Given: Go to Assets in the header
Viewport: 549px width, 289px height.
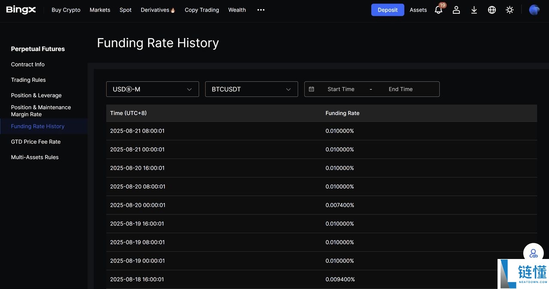Looking at the screenshot, I should (x=418, y=10).
